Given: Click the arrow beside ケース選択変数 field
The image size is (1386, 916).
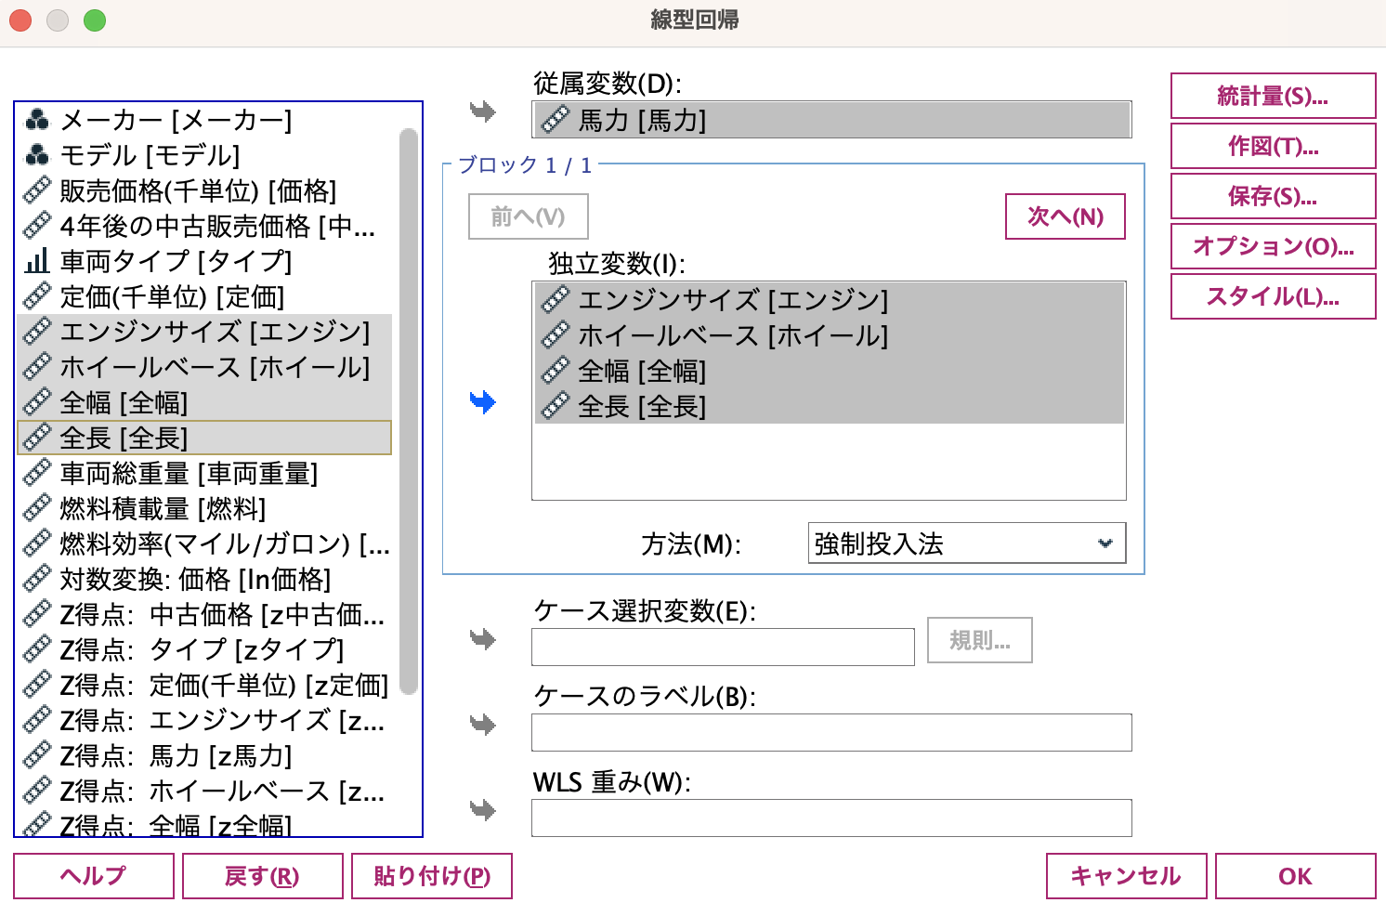Looking at the screenshot, I should (x=484, y=637).
